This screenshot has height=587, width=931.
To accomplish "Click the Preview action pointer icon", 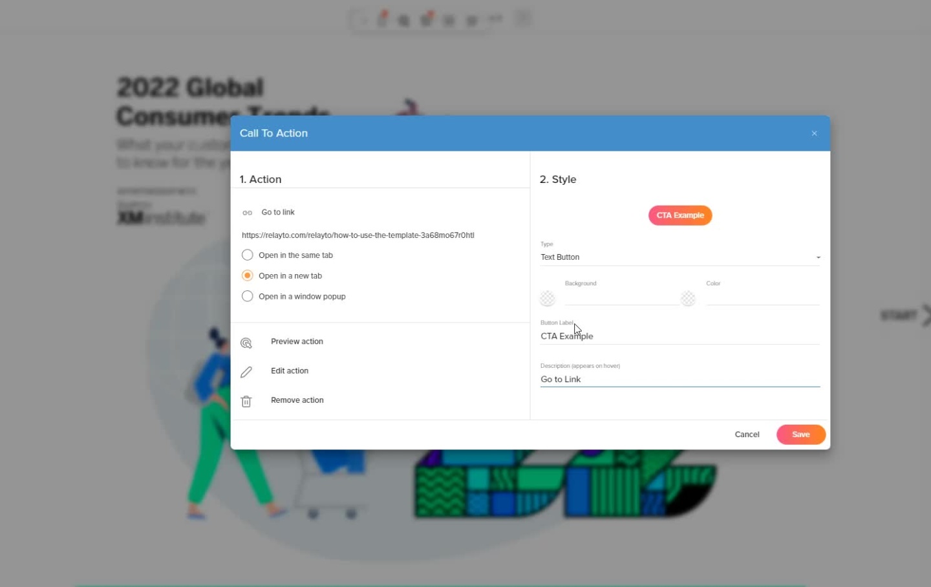I will coord(246,343).
